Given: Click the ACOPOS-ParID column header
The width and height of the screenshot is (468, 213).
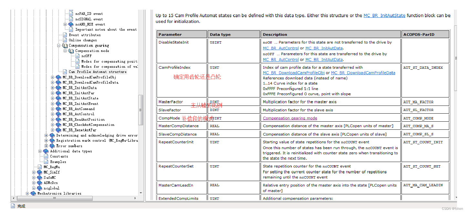Looking at the screenshot, I should (425, 34).
